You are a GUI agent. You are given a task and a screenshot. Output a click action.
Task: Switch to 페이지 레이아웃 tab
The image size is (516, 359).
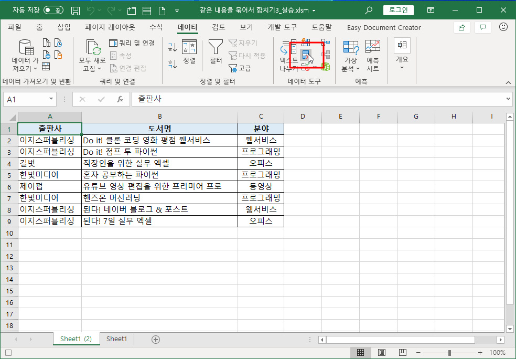(x=110, y=27)
